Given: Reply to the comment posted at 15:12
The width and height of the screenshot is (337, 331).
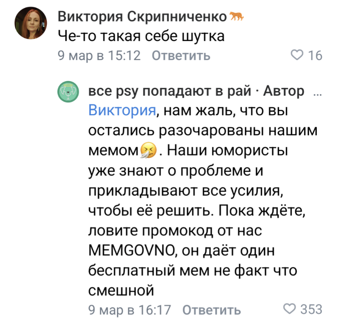Looking at the screenshot, I should [x=180, y=56].
